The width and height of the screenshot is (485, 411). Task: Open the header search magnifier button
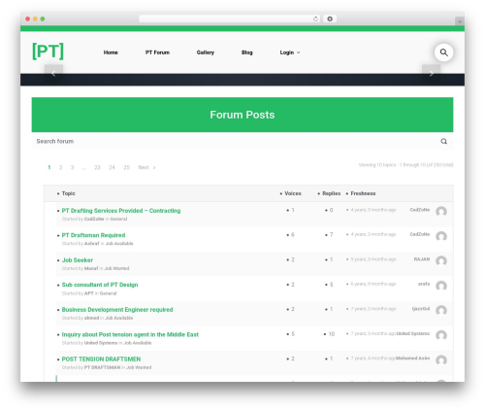click(443, 52)
